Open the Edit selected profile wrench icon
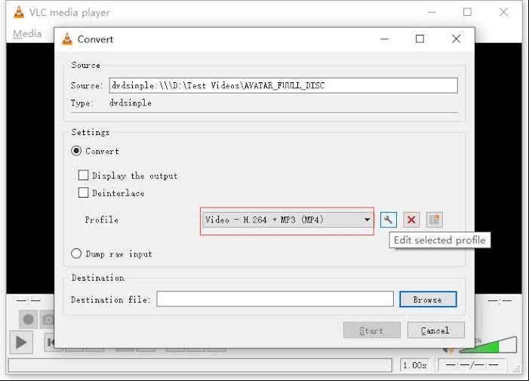 click(389, 220)
